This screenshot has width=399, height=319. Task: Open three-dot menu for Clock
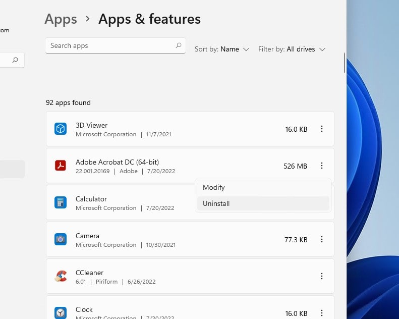tap(322, 313)
